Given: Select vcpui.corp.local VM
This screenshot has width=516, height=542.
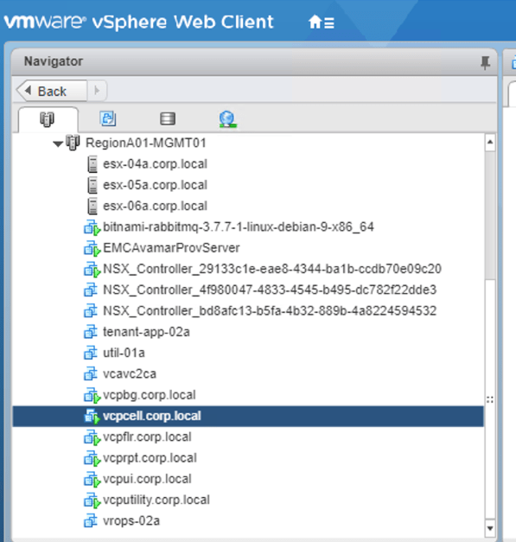Looking at the screenshot, I should [147, 480].
